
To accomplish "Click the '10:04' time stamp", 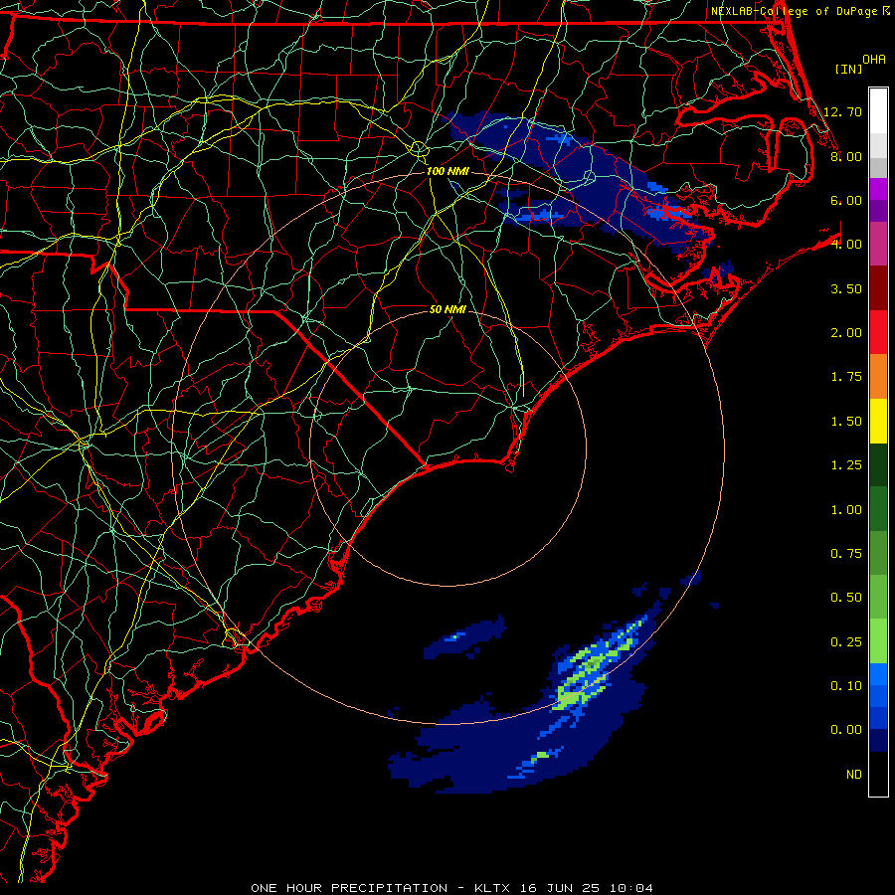I will 630,888.
